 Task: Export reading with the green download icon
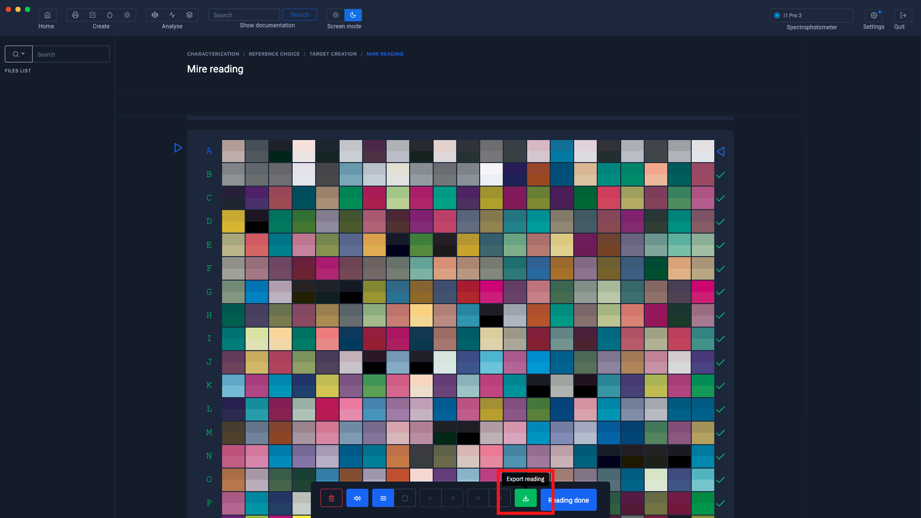(526, 498)
